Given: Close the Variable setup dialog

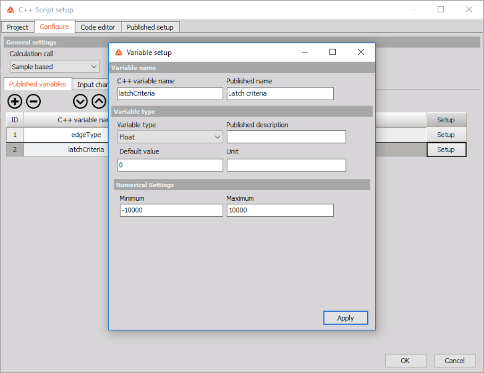Looking at the screenshot, I should coord(361,52).
